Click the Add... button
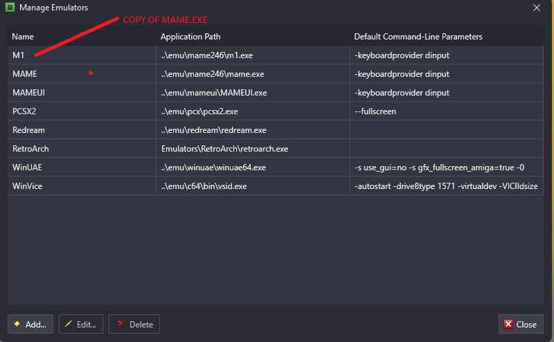The image size is (554, 342). point(30,324)
